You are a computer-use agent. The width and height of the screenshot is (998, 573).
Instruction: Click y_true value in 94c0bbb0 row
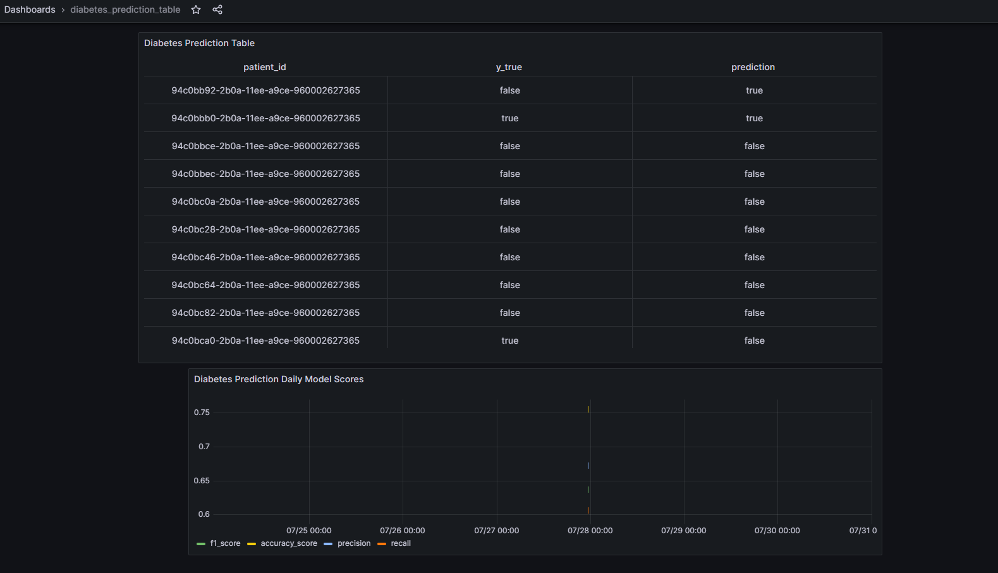point(510,118)
